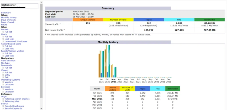Click the icon next to the Entry link
The width and height of the screenshot is (227, 110).
[3, 75]
